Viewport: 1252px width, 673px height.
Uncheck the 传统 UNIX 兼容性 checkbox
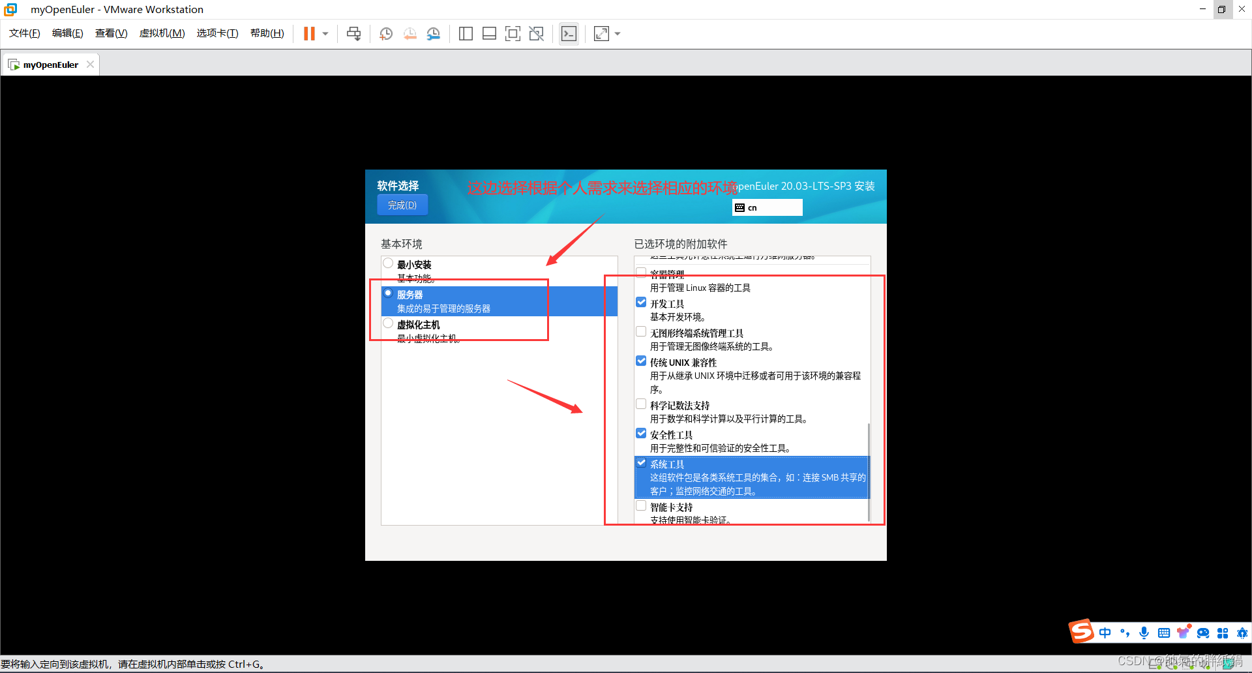point(641,361)
